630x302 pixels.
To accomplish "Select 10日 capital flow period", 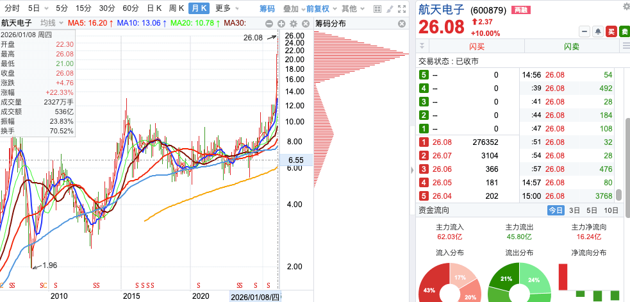I will tap(611, 210).
